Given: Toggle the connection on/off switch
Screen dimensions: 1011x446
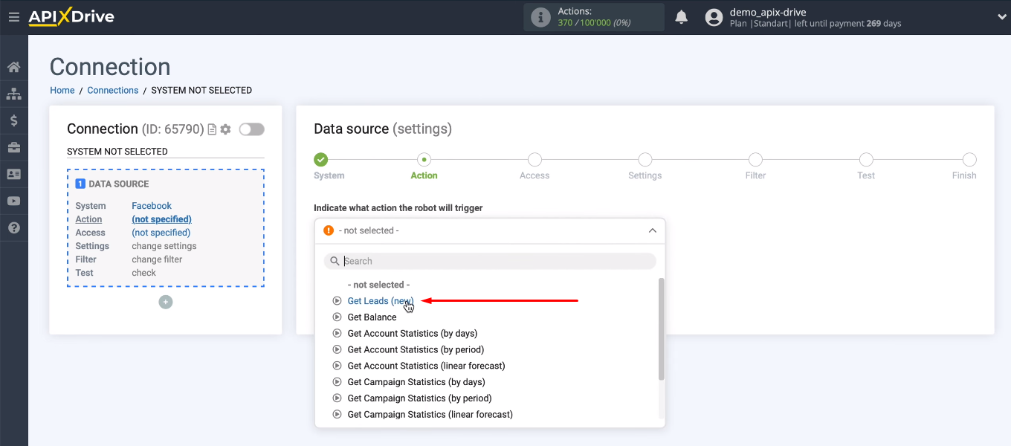Looking at the screenshot, I should pyautogui.click(x=251, y=129).
